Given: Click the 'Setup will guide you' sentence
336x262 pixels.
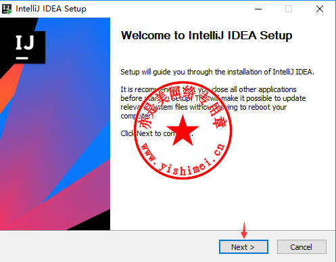Looking at the screenshot, I should point(217,72).
